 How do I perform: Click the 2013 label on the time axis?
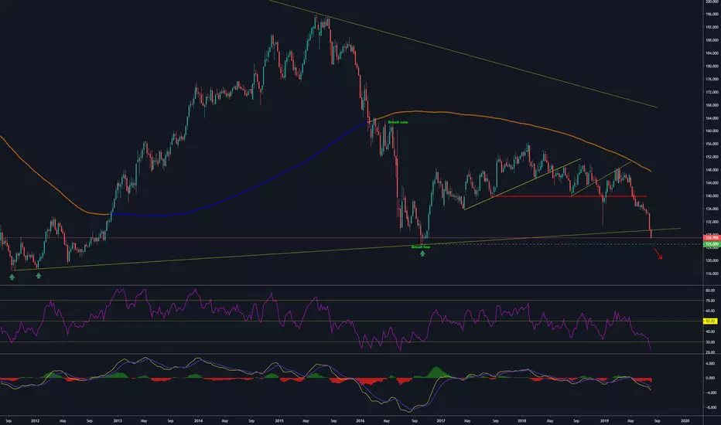[x=118, y=420]
